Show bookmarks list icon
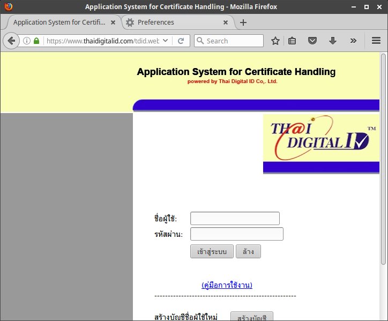Viewport: 388px width, 321px height. [292, 41]
